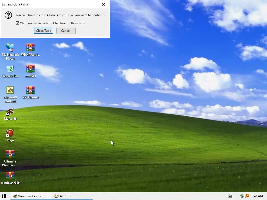Close the dialog with the X button
Viewport: 267px width, 200px height.
[104, 4]
